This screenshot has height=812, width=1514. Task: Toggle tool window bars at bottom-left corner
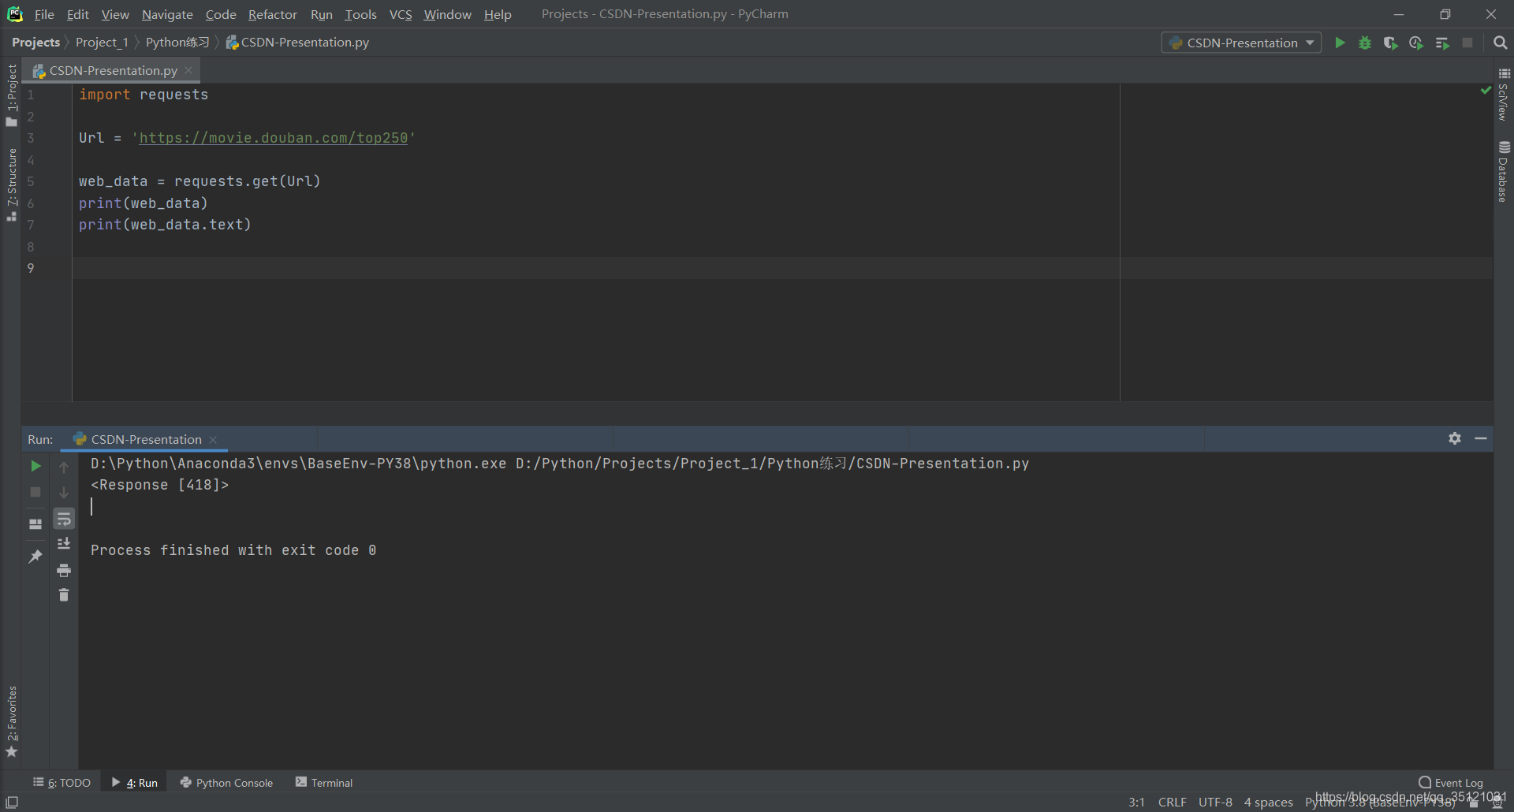click(12, 803)
